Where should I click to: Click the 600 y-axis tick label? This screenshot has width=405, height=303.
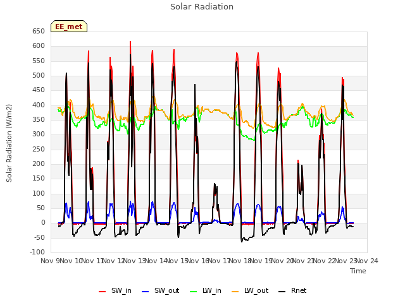click(39, 46)
